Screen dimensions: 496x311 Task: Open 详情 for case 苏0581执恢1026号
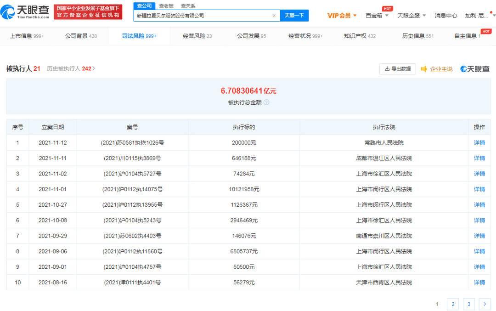[x=479, y=143]
